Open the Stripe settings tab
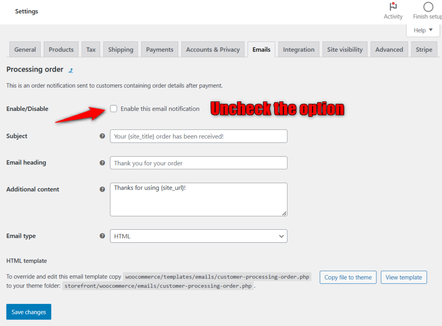The width and height of the screenshot is (442, 326). pos(424,49)
